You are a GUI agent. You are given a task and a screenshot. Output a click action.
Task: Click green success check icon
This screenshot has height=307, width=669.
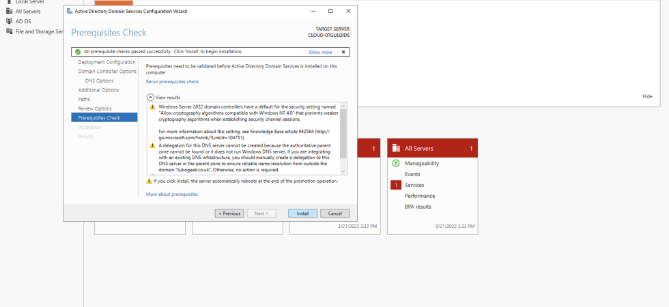(78, 52)
